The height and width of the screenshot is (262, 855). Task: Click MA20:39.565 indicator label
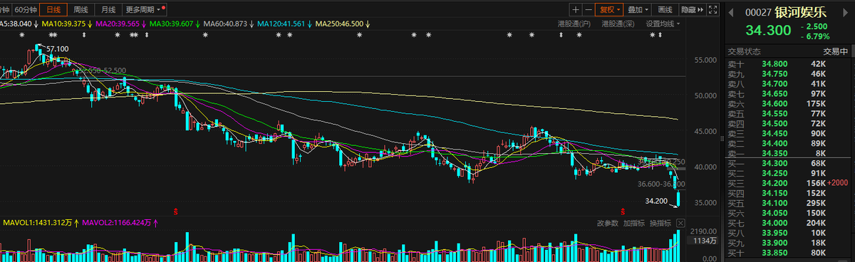click(120, 23)
